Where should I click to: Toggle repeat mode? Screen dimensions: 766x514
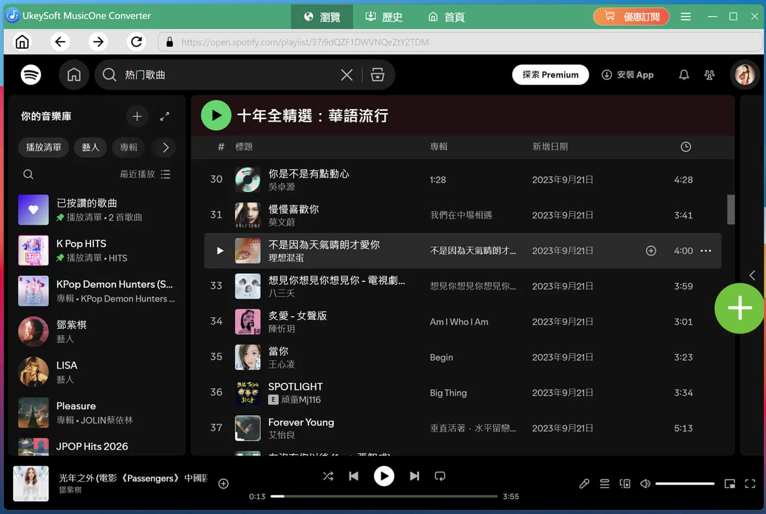440,476
